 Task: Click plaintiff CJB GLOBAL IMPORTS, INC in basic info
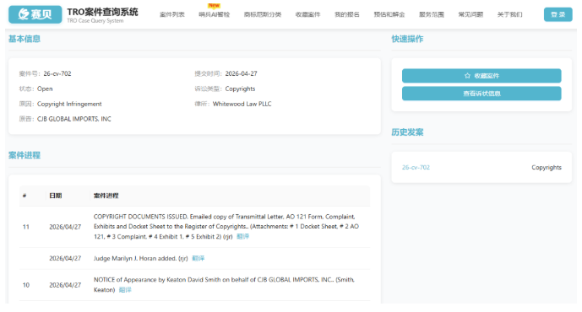pyautogui.click(x=73, y=119)
